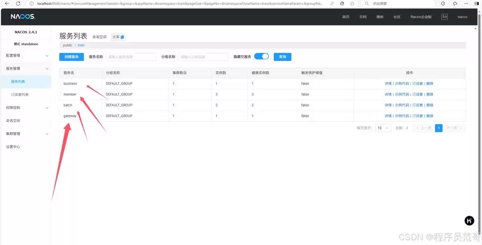Click the 查询 search button
The height and width of the screenshot is (245, 482).
[x=282, y=57]
